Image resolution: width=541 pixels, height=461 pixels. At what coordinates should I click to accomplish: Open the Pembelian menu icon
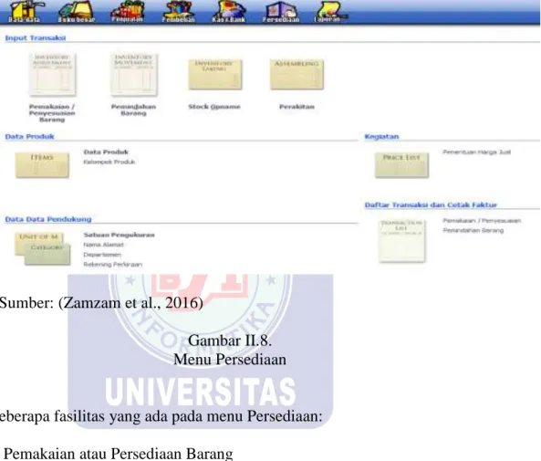click(x=179, y=12)
